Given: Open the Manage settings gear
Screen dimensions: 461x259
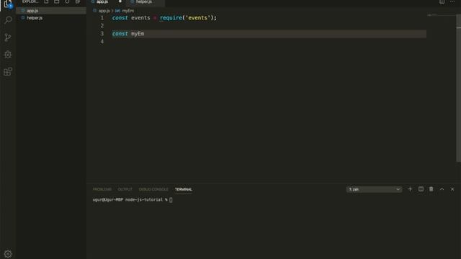Looking at the screenshot, I should click(x=8, y=254).
